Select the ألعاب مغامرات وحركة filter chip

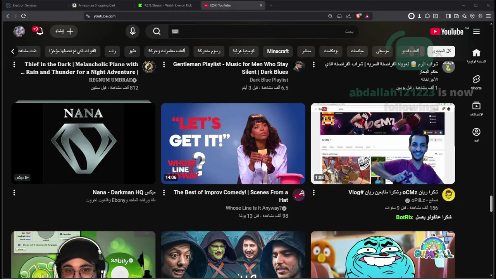click(167, 51)
